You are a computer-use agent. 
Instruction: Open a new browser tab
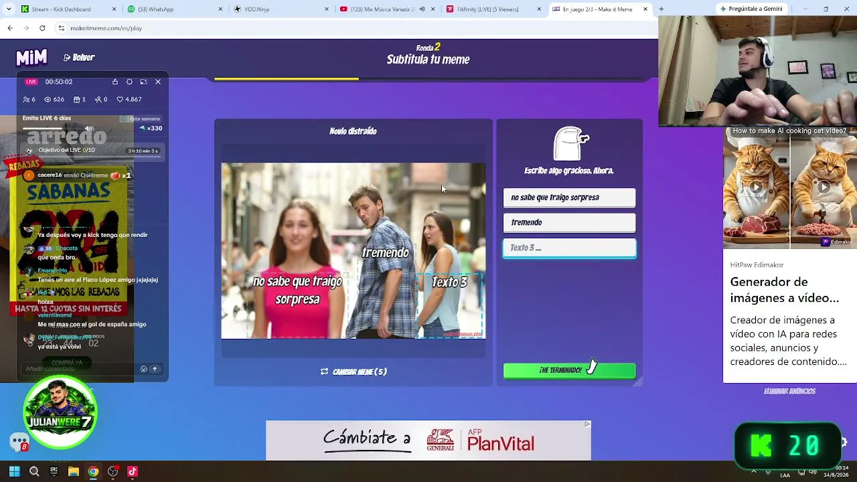click(661, 9)
